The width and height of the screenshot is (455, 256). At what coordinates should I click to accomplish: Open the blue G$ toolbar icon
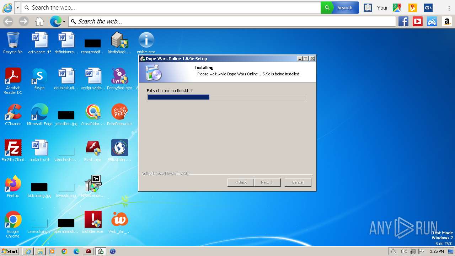[x=428, y=7]
